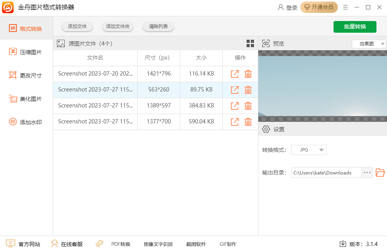The image size is (387, 250).
Task: Click the 添加文件夹 add folder button
Action: 118,26
